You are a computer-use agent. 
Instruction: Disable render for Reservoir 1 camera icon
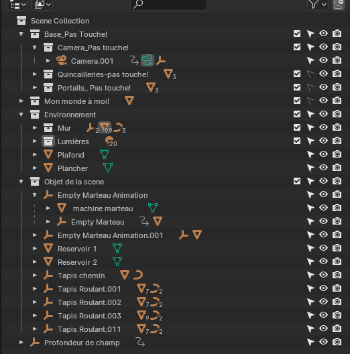(337, 248)
